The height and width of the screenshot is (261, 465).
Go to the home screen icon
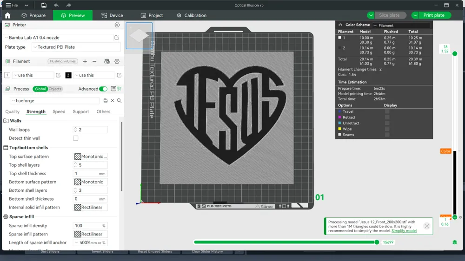pyautogui.click(x=8, y=15)
